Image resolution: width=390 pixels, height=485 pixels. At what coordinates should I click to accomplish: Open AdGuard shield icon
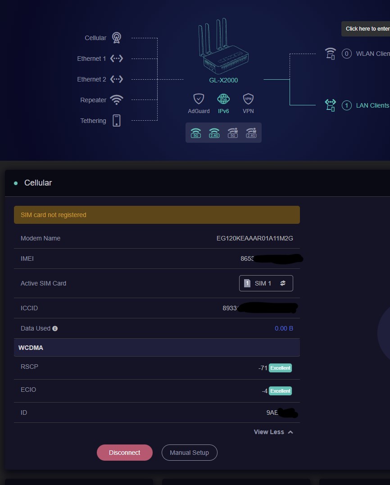coord(199,99)
